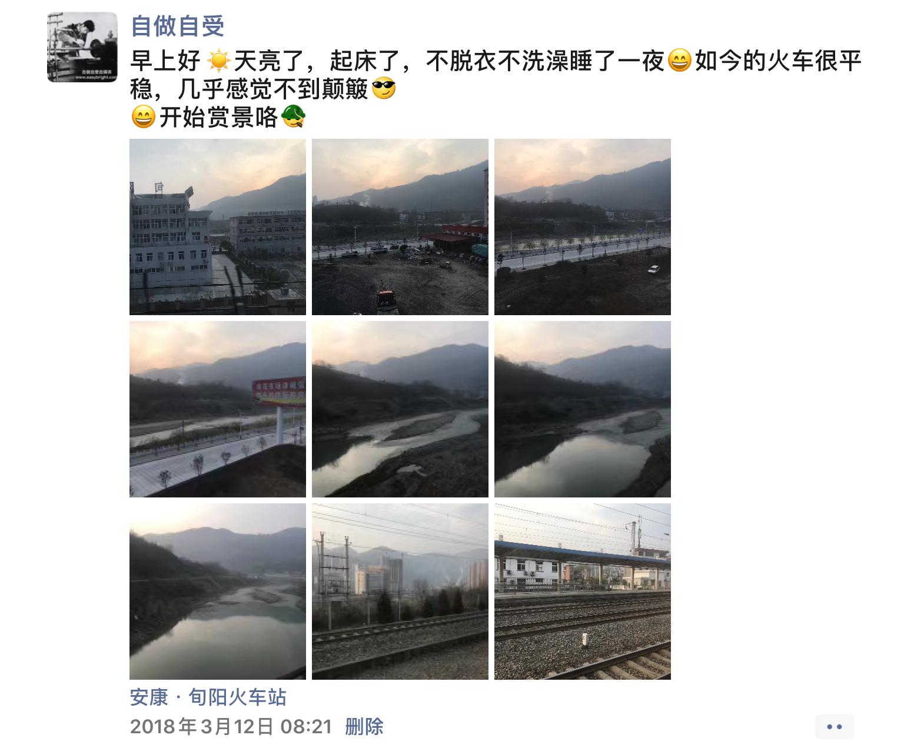Open the two-dot more options button

(x=834, y=726)
